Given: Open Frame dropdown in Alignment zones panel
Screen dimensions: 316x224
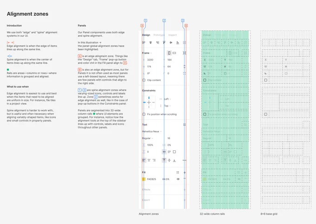Looking at the screenshot, I should tap(147, 53).
